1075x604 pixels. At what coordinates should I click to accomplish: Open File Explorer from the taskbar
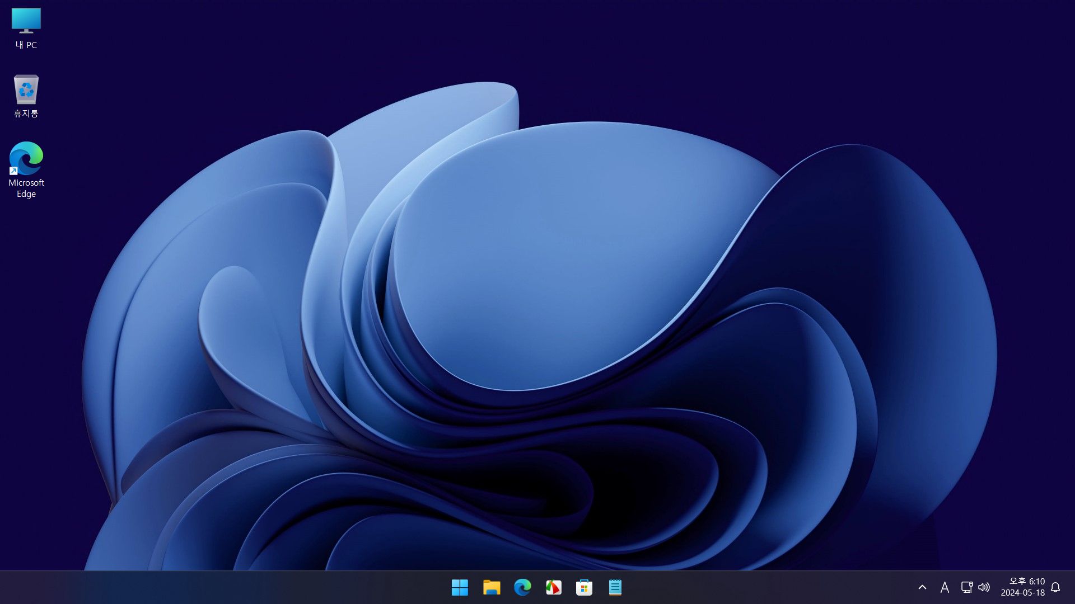(491, 587)
